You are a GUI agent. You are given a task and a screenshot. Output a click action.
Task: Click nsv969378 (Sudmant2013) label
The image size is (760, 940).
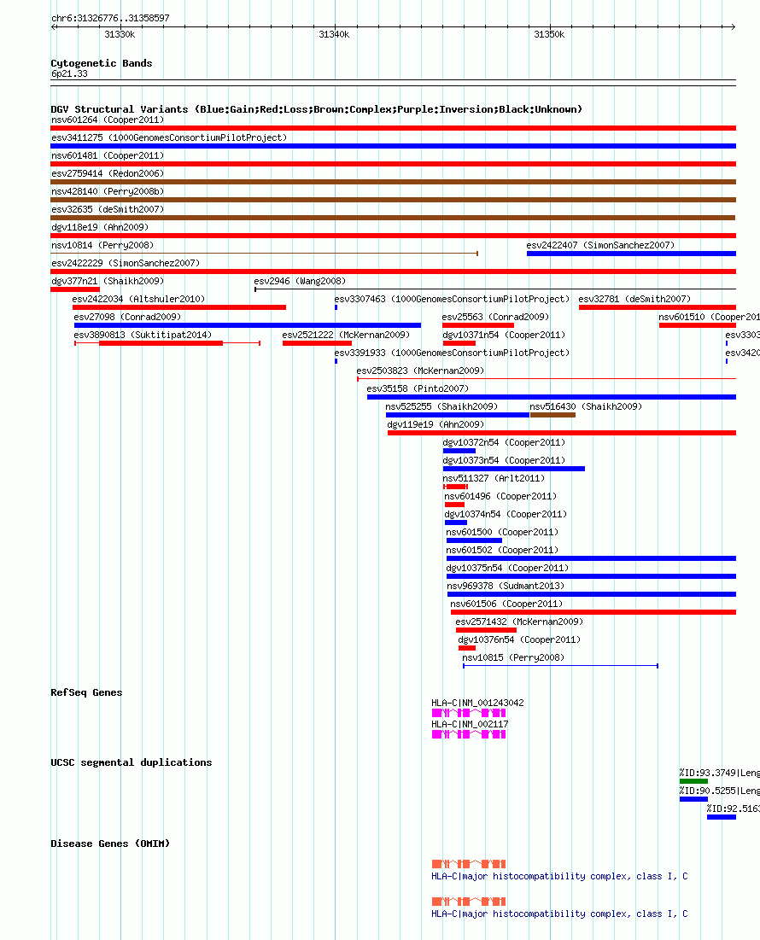click(506, 587)
